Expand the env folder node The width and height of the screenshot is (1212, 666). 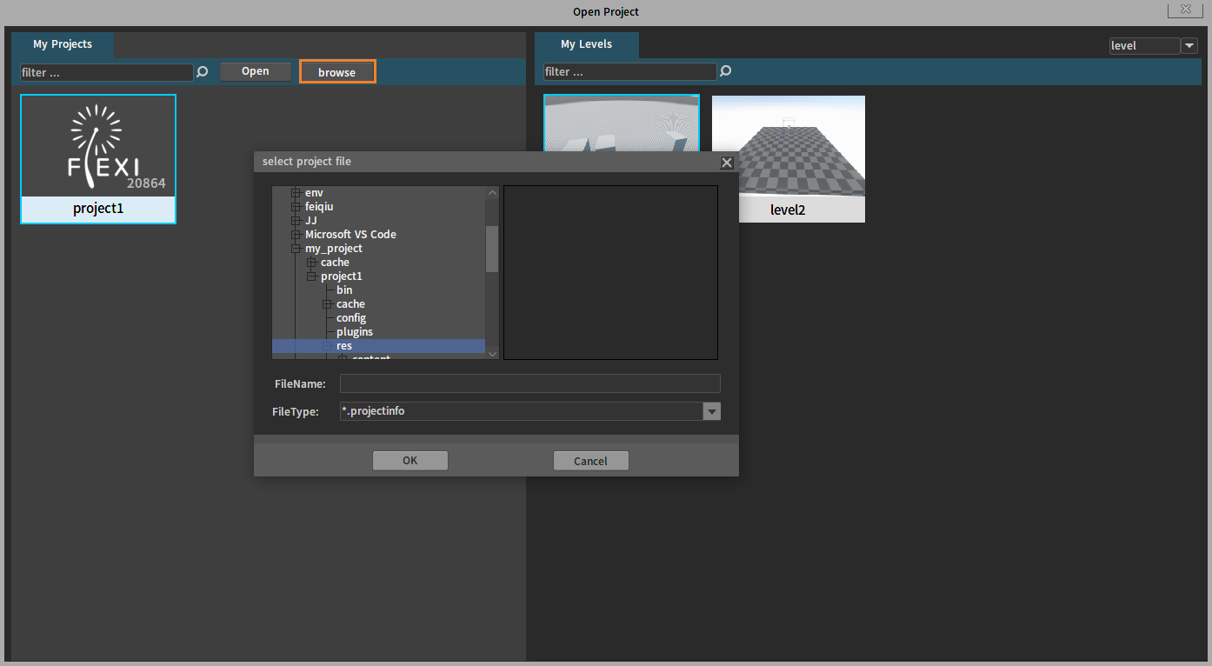[296, 193]
